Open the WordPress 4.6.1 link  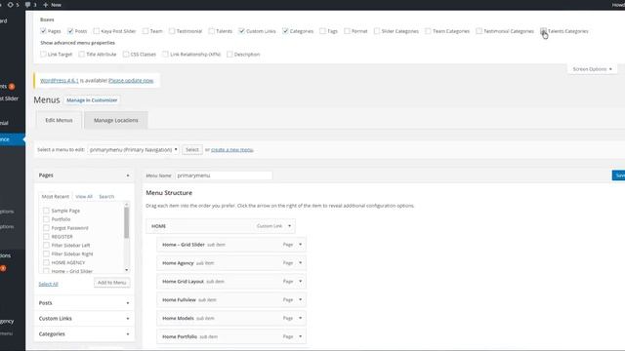[60, 80]
